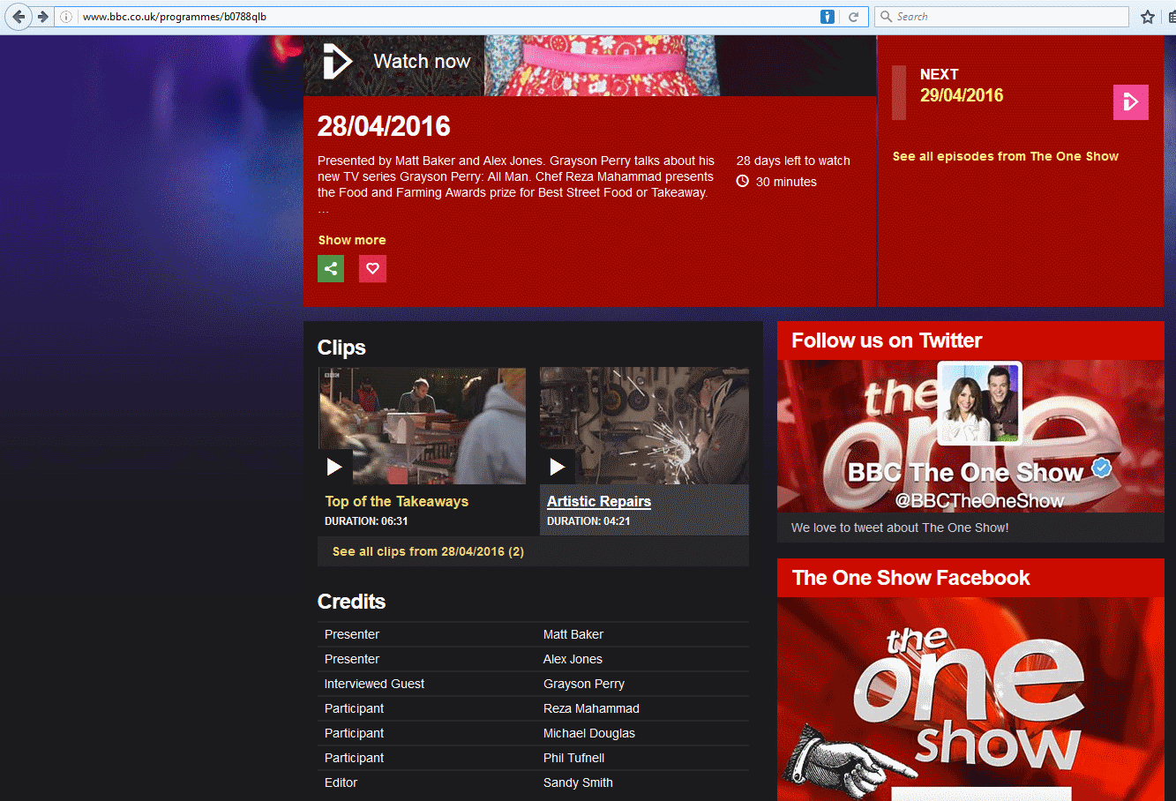Screen dimensions: 1176x801
Task: Click The One Show Facebook heading
Action: tap(910, 578)
